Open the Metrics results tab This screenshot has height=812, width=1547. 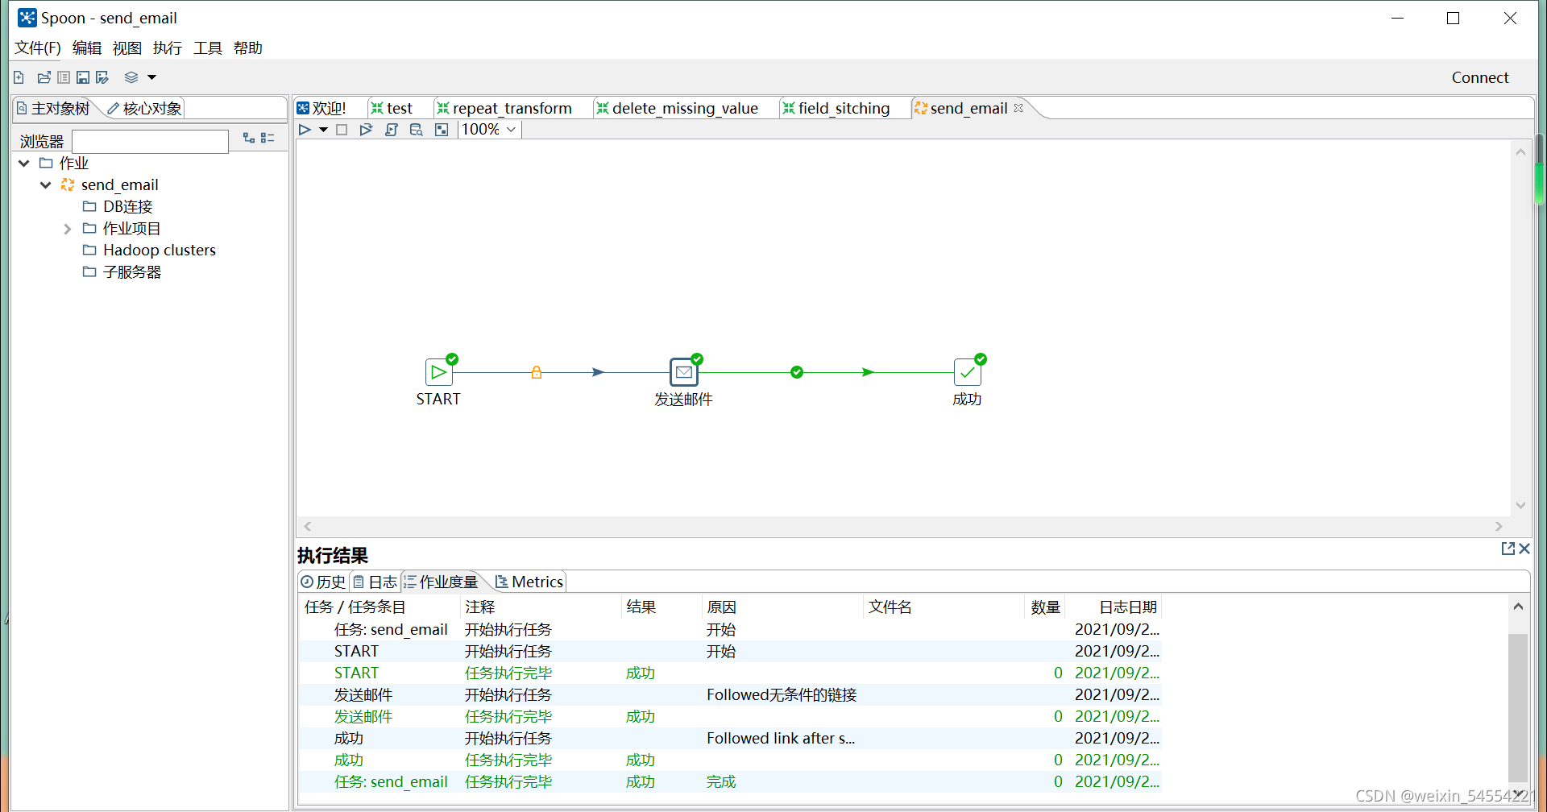[x=529, y=582]
